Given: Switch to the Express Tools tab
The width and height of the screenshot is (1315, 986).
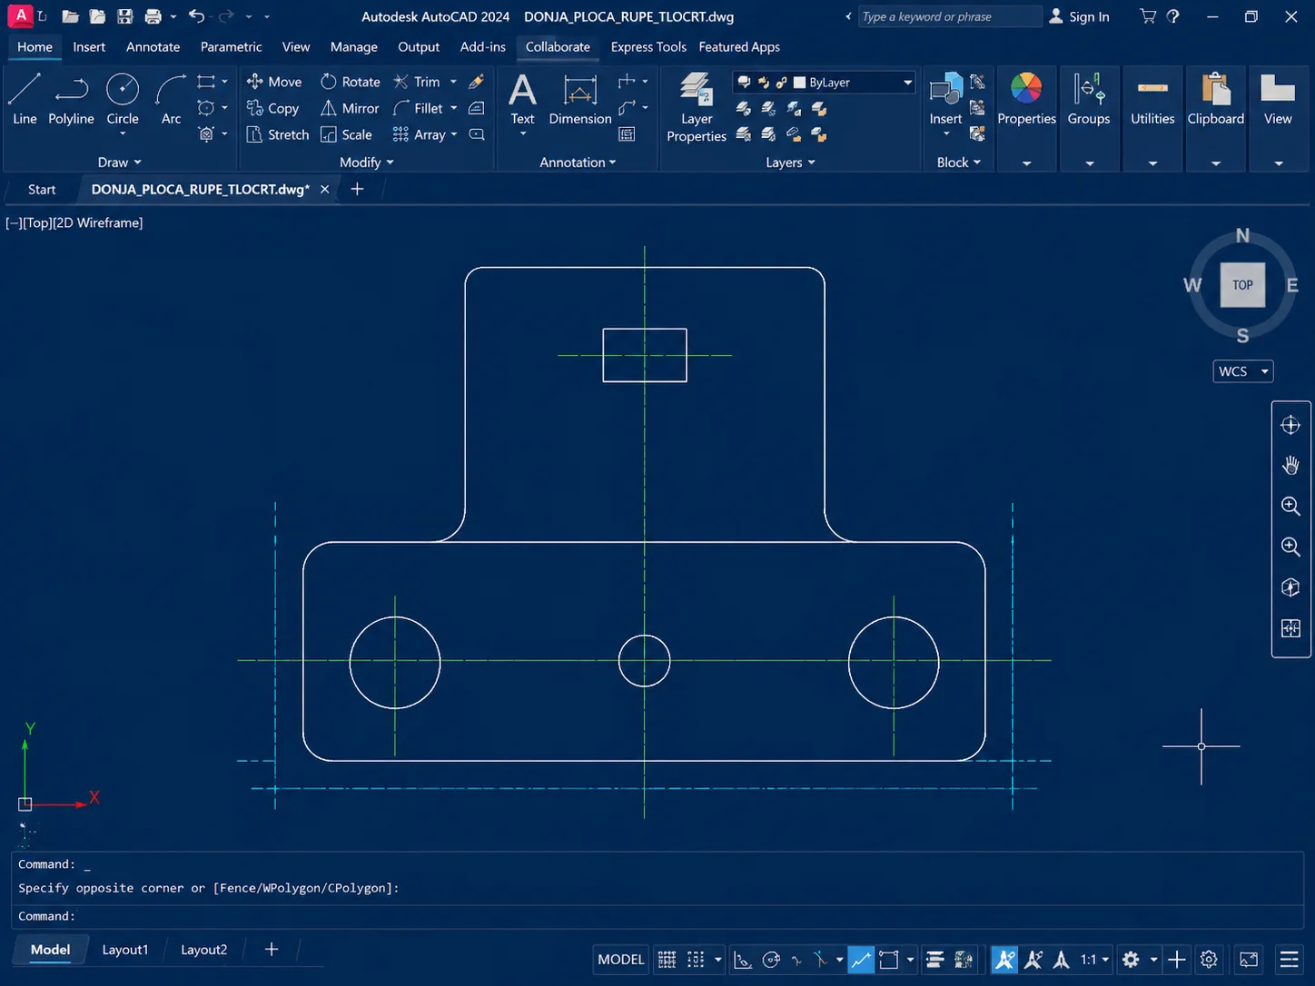Looking at the screenshot, I should [648, 47].
